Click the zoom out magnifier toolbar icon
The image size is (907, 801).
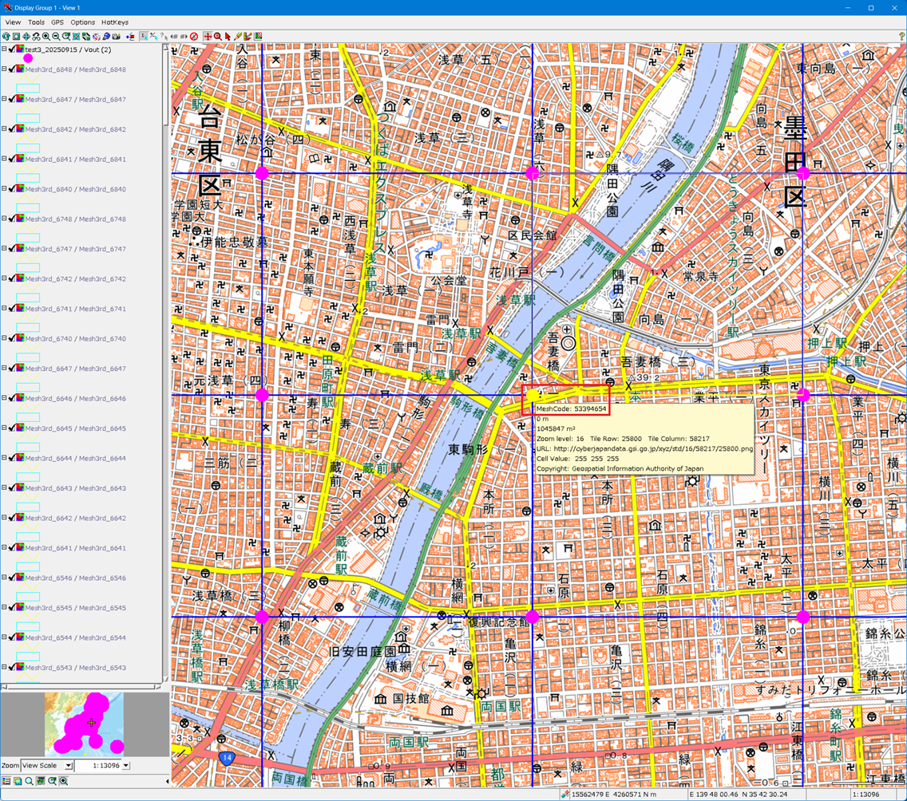click(x=56, y=37)
